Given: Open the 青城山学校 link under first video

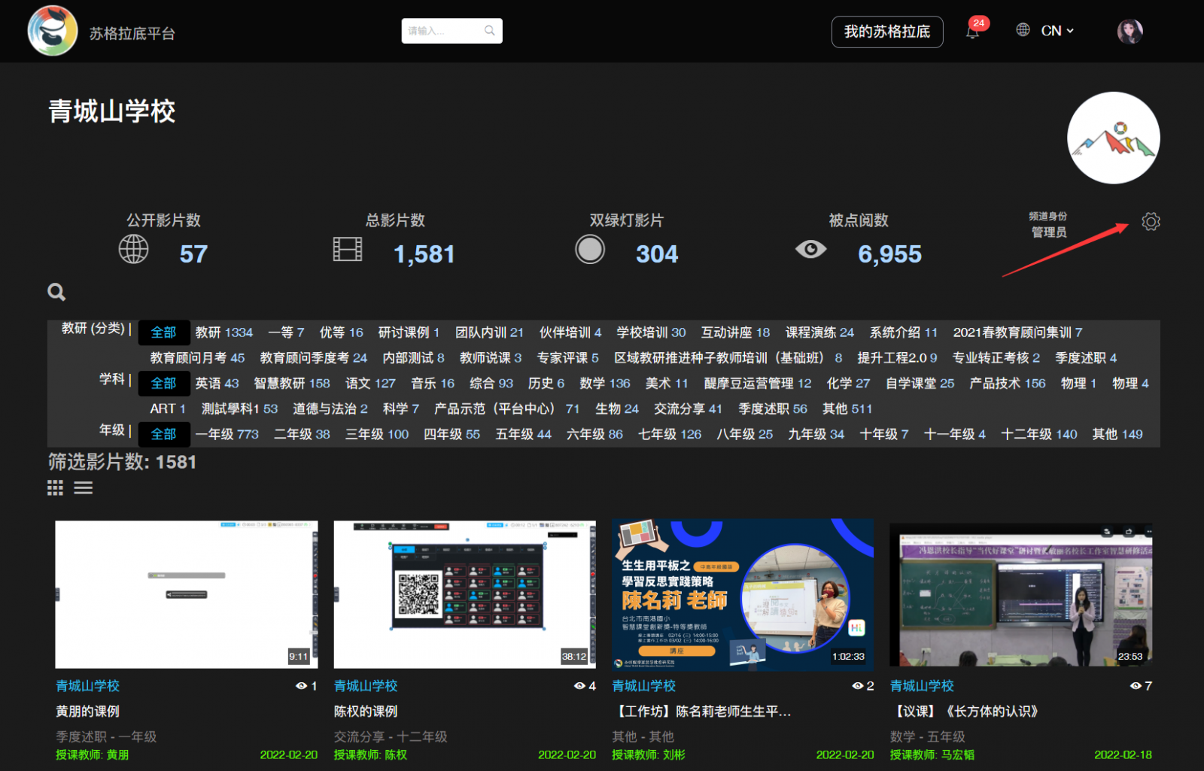Looking at the screenshot, I should tap(87, 686).
